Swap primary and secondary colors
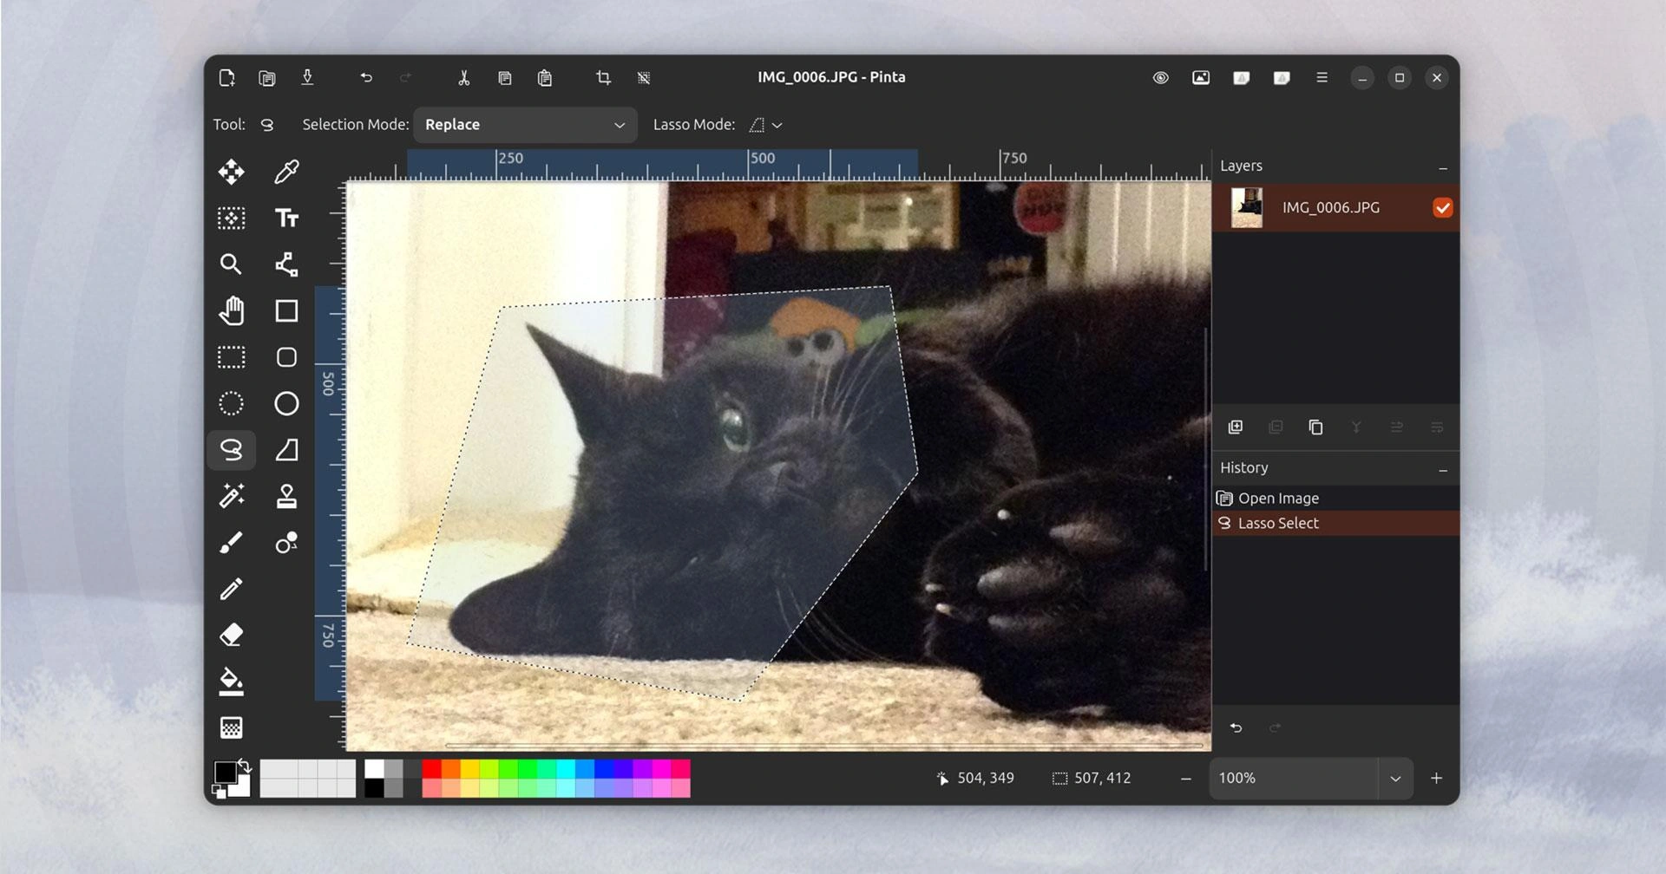The image size is (1666, 874). tap(245, 765)
